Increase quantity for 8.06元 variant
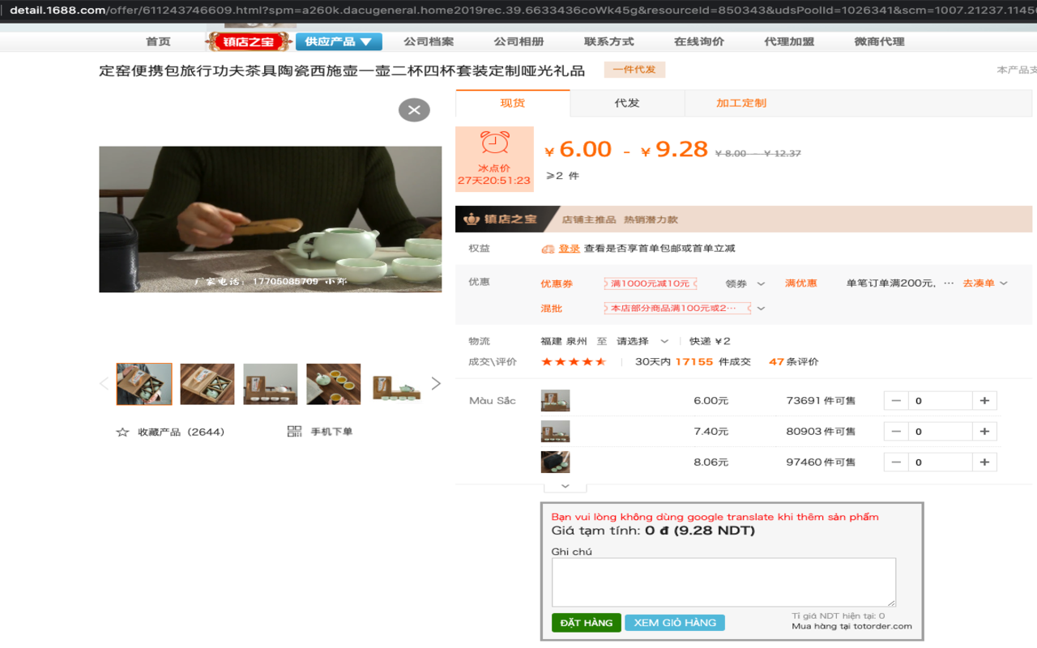Image resolution: width=1037 pixels, height=648 pixels. (984, 463)
